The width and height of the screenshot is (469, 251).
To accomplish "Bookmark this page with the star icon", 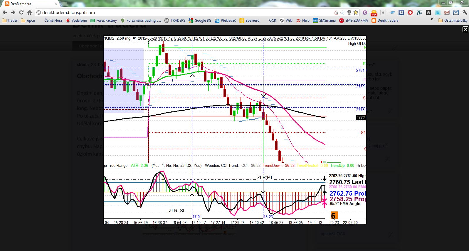I will (356, 13).
